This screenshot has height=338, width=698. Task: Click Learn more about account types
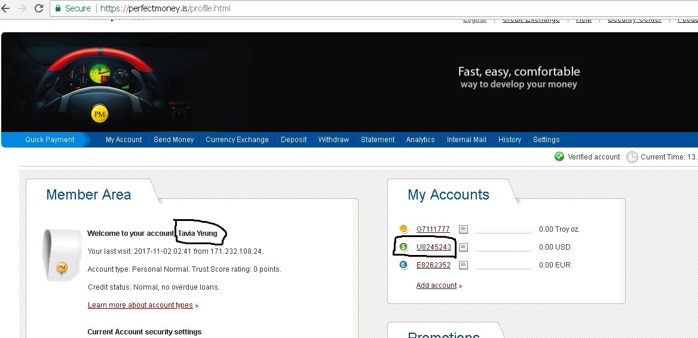140,305
